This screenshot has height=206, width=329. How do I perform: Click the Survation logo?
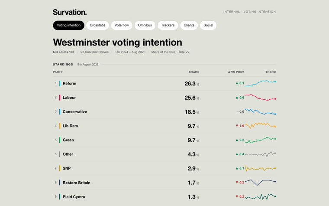tap(70, 12)
